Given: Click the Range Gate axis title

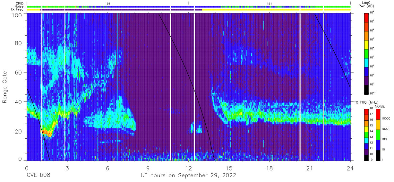Looking at the screenshot, I should 5,87.
